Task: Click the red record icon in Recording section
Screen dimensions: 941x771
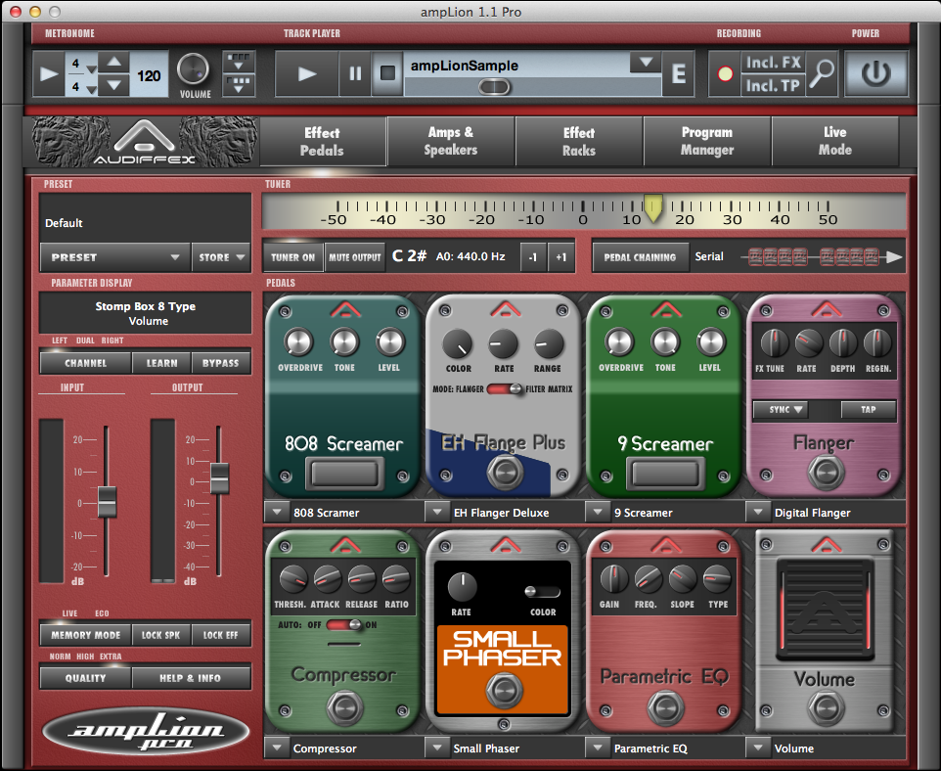Action: 725,74
